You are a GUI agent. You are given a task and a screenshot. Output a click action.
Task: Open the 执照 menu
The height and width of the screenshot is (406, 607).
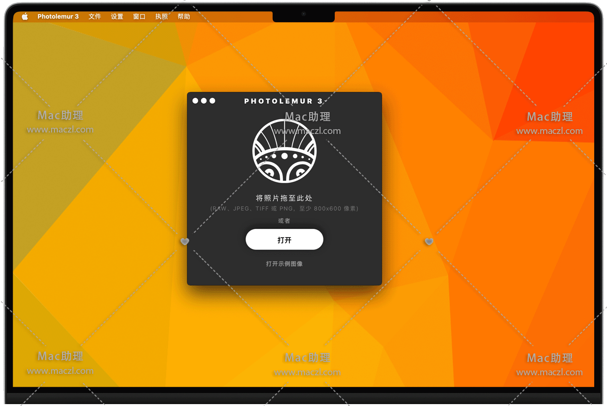tap(161, 17)
